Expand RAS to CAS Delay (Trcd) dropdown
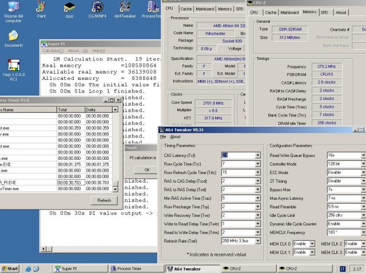 point(258,181)
